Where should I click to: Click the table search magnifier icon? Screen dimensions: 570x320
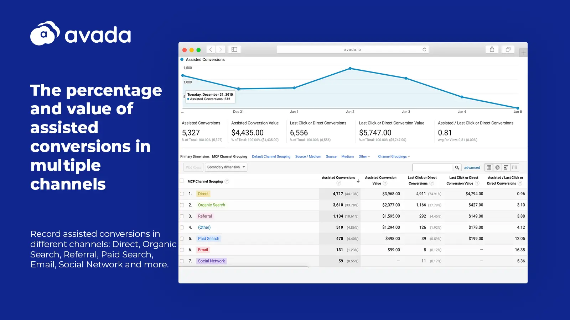point(457,167)
